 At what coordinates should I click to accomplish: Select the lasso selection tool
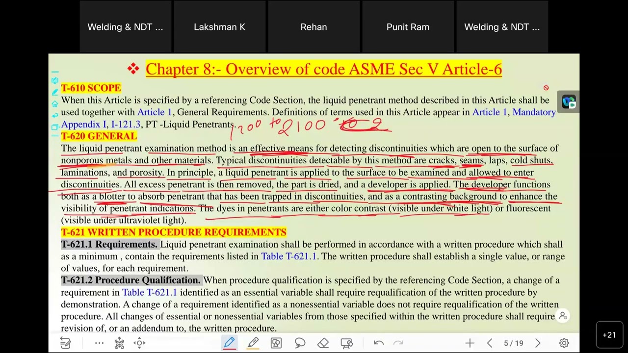point(300,343)
